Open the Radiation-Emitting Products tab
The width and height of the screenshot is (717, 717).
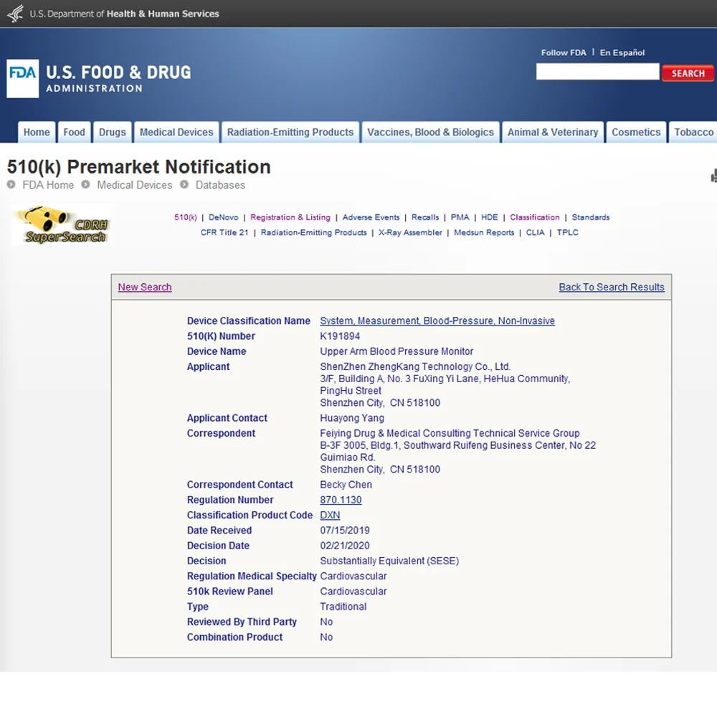click(290, 132)
